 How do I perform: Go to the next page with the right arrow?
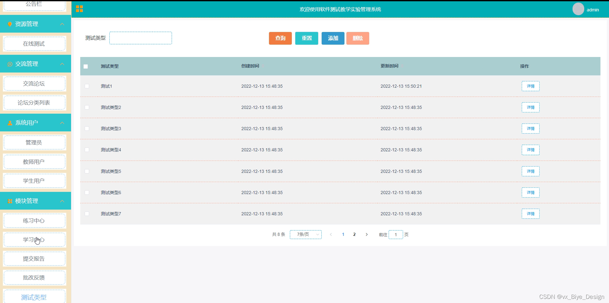(x=367, y=235)
